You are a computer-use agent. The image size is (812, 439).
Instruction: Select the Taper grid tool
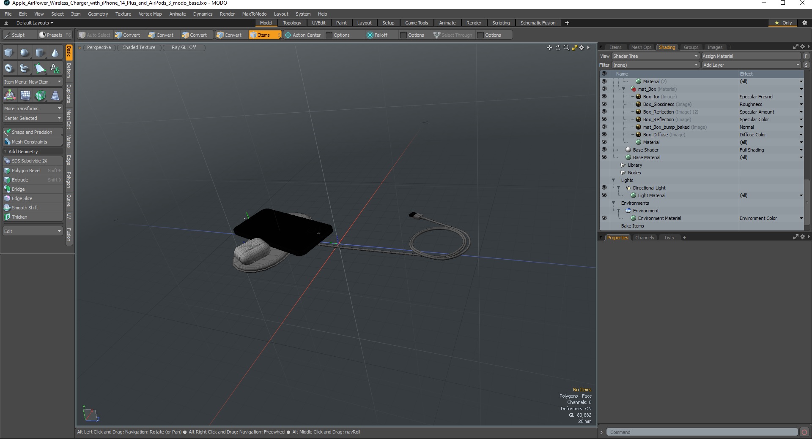click(55, 95)
